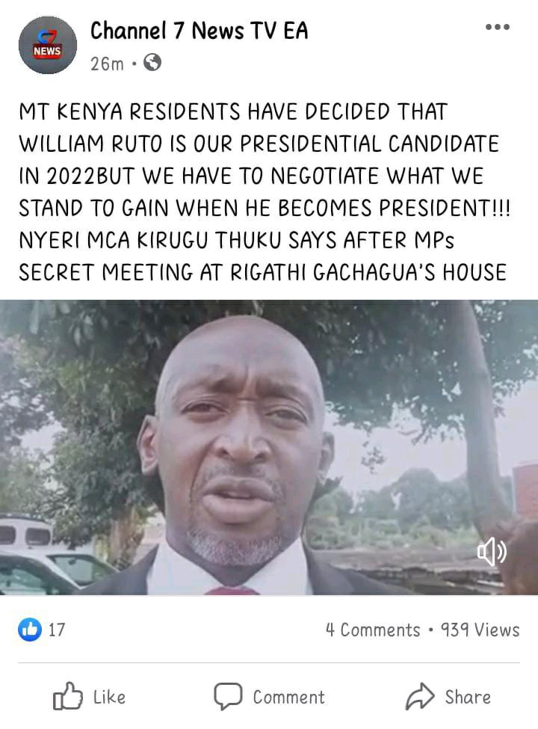Screen dimensions: 538x729
Task: View the 4 Comments list
Action: point(373,630)
